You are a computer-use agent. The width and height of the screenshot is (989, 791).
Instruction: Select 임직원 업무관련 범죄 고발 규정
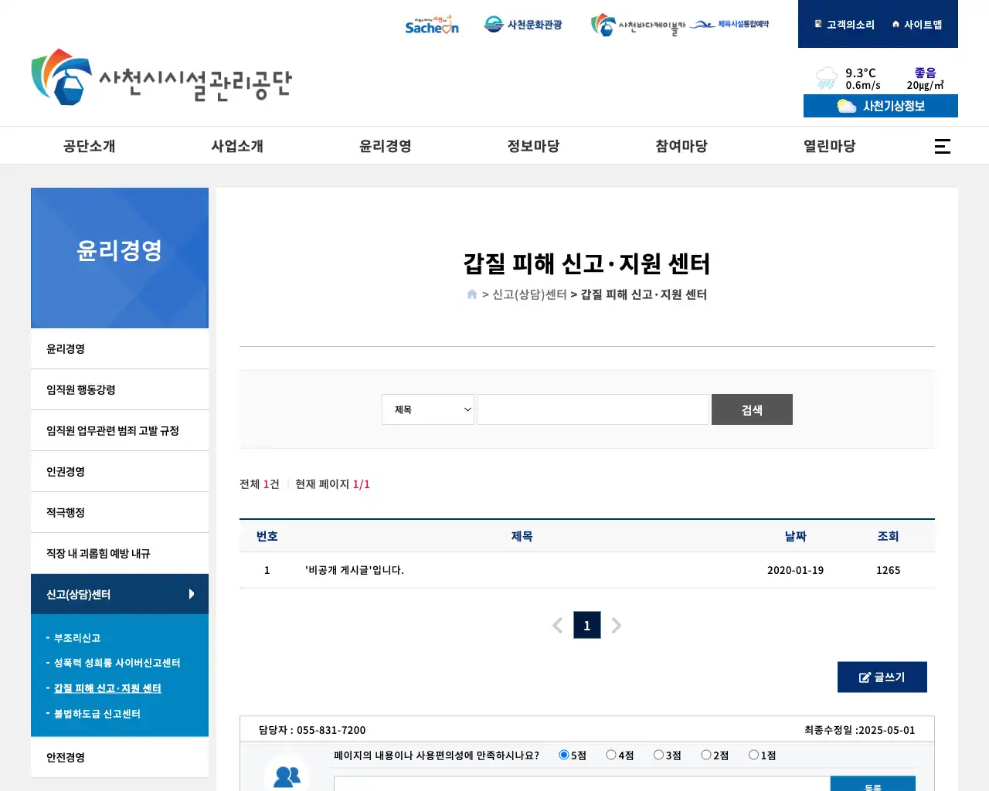pos(120,431)
